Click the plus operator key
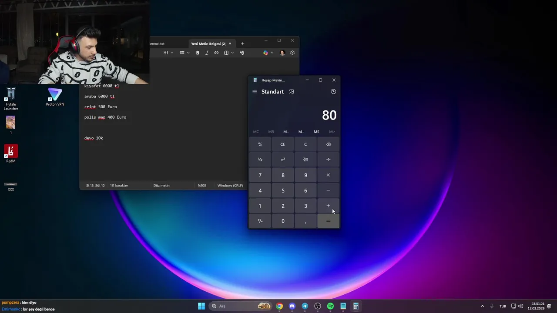Screen dimensions: 557x313 (328, 206)
